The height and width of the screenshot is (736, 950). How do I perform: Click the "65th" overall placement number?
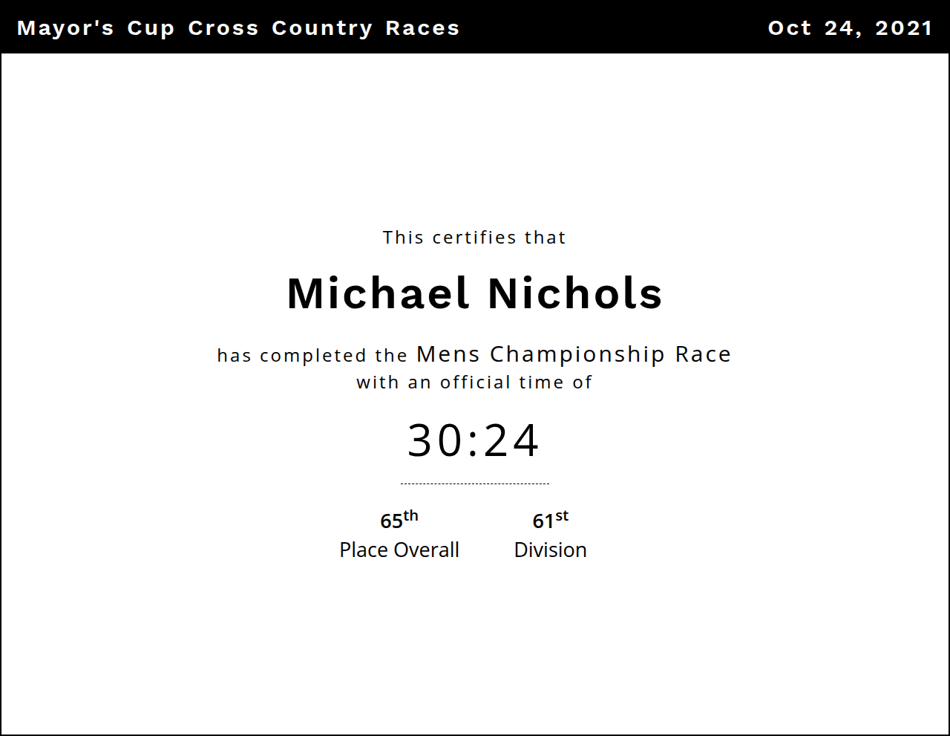point(399,520)
